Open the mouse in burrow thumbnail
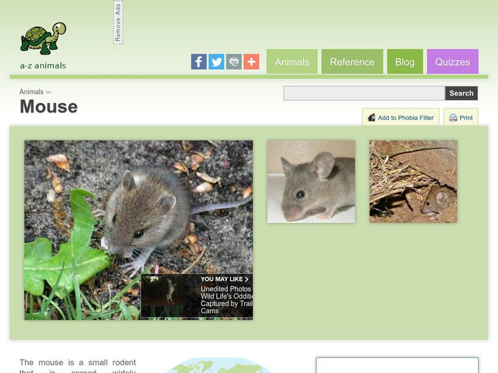498x373 pixels. tap(413, 182)
